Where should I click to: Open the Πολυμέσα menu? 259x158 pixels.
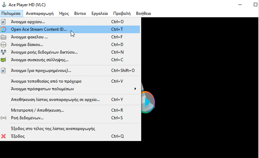[11, 13]
